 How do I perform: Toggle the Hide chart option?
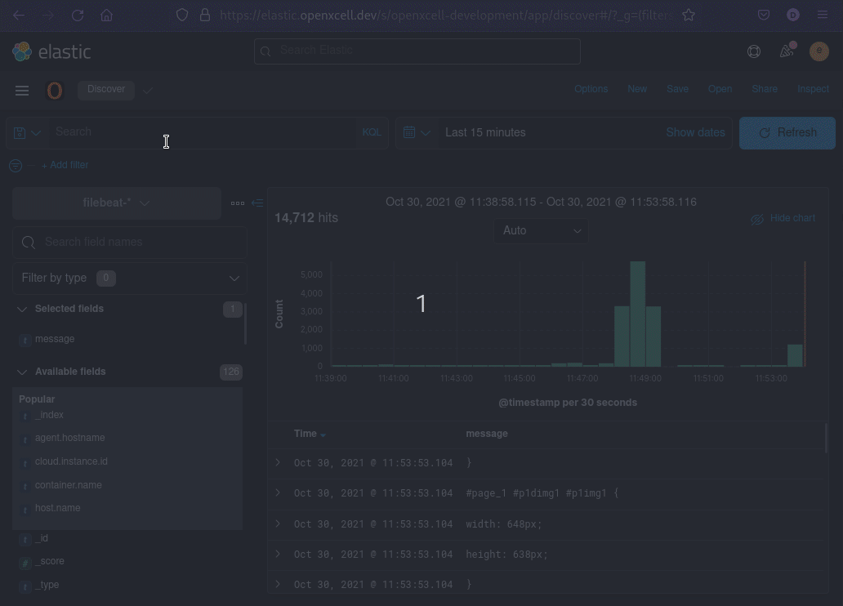783,219
